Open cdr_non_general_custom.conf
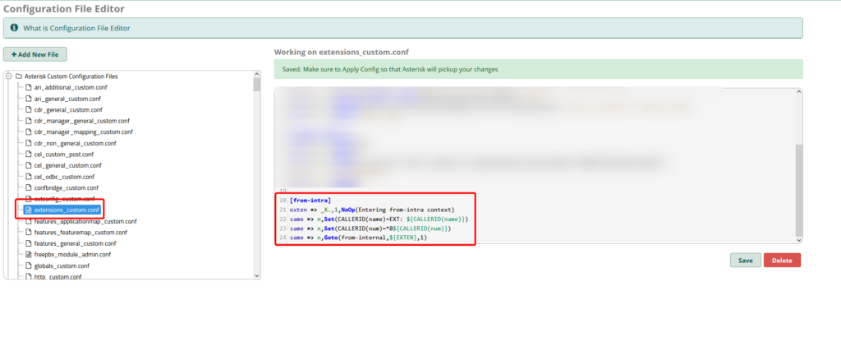The image size is (841, 351). tap(75, 143)
